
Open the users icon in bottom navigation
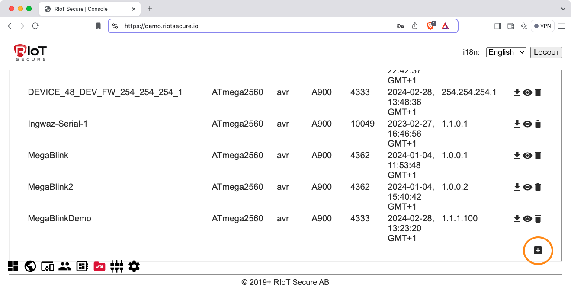point(65,266)
